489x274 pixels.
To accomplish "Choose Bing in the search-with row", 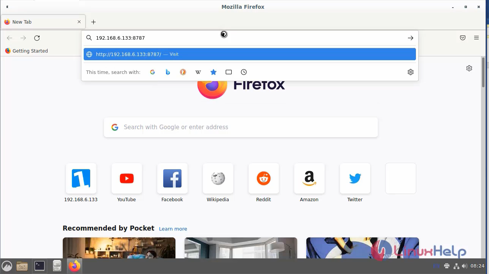I will [x=168, y=72].
